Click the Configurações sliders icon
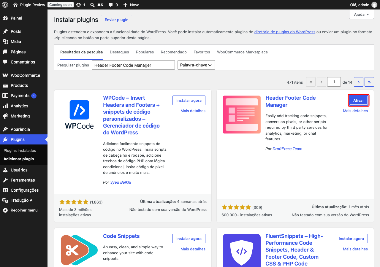This screenshot has width=380, height=267. (x=5, y=190)
